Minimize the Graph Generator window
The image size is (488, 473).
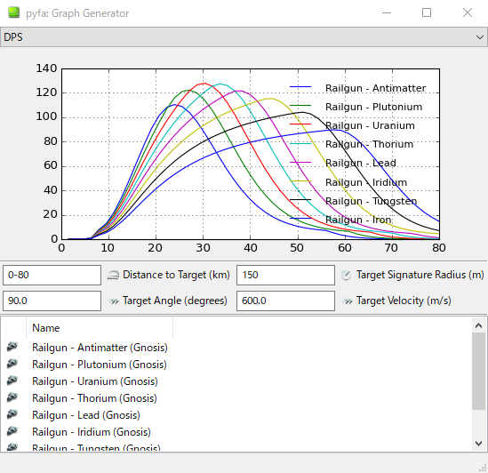click(x=387, y=12)
